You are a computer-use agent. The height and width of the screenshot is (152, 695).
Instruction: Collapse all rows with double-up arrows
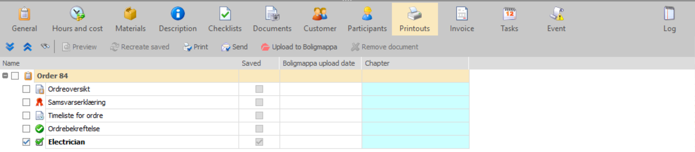[27, 47]
